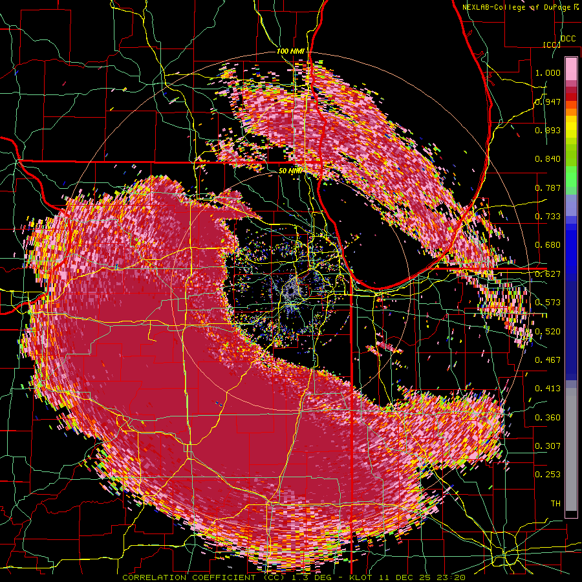This screenshot has width=582, height=582.
Task: Click the 0.307 color scale label
Action: click(548, 446)
